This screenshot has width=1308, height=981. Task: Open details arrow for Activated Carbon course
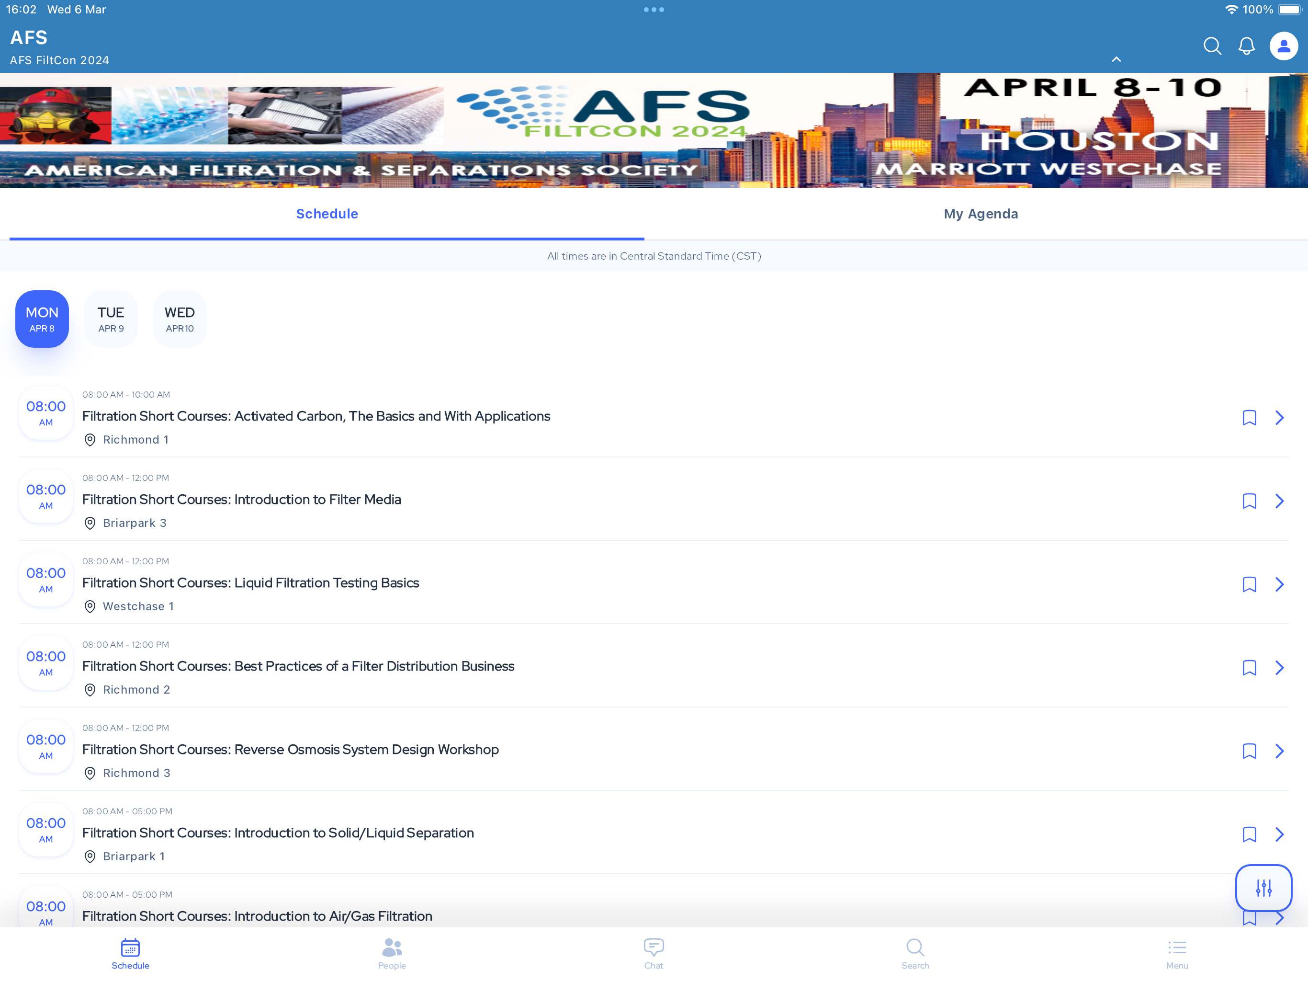[x=1280, y=418]
